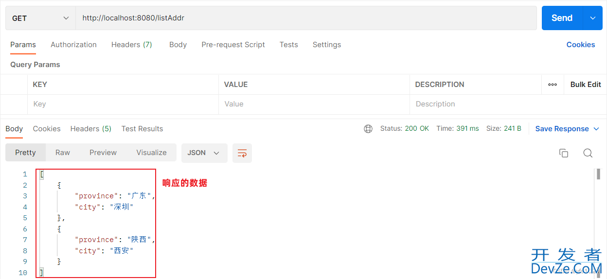Click the "陕西" province value

tap(139, 240)
